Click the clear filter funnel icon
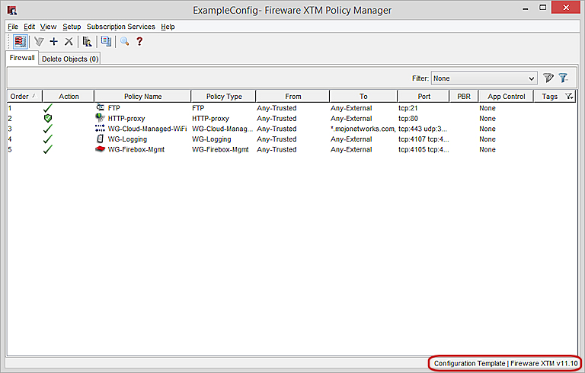The image size is (585, 373). [x=548, y=78]
